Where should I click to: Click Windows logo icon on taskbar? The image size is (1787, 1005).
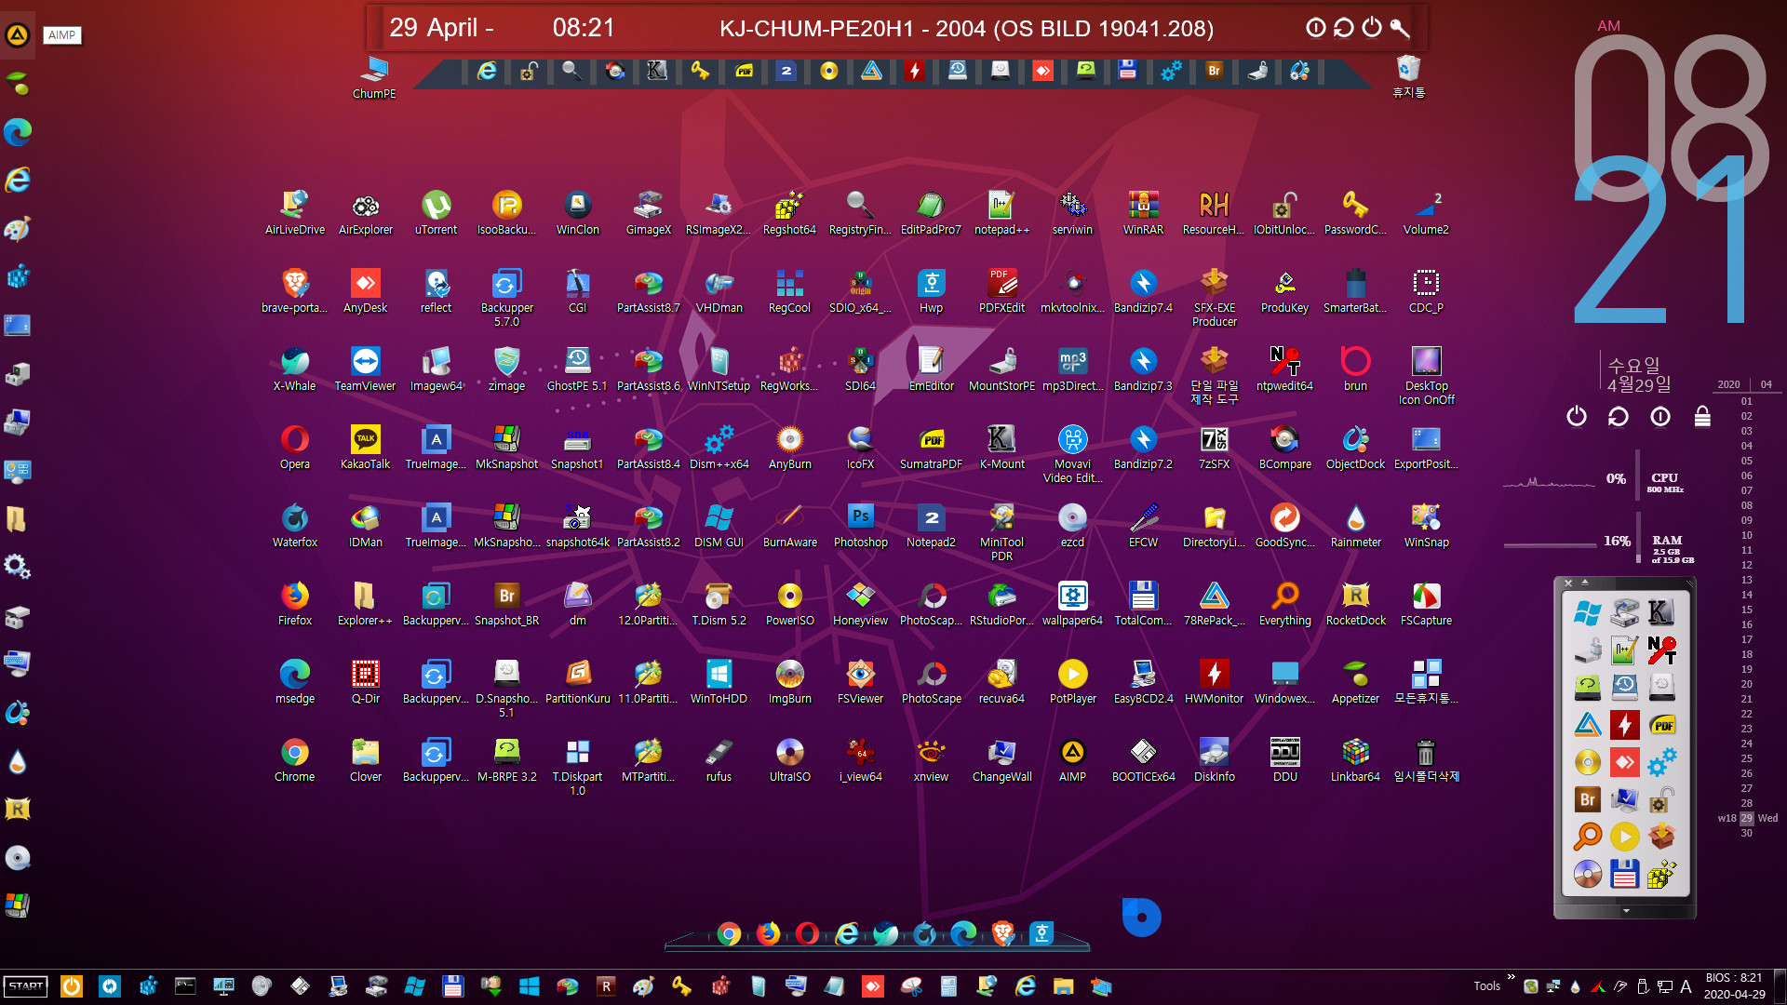point(529,986)
